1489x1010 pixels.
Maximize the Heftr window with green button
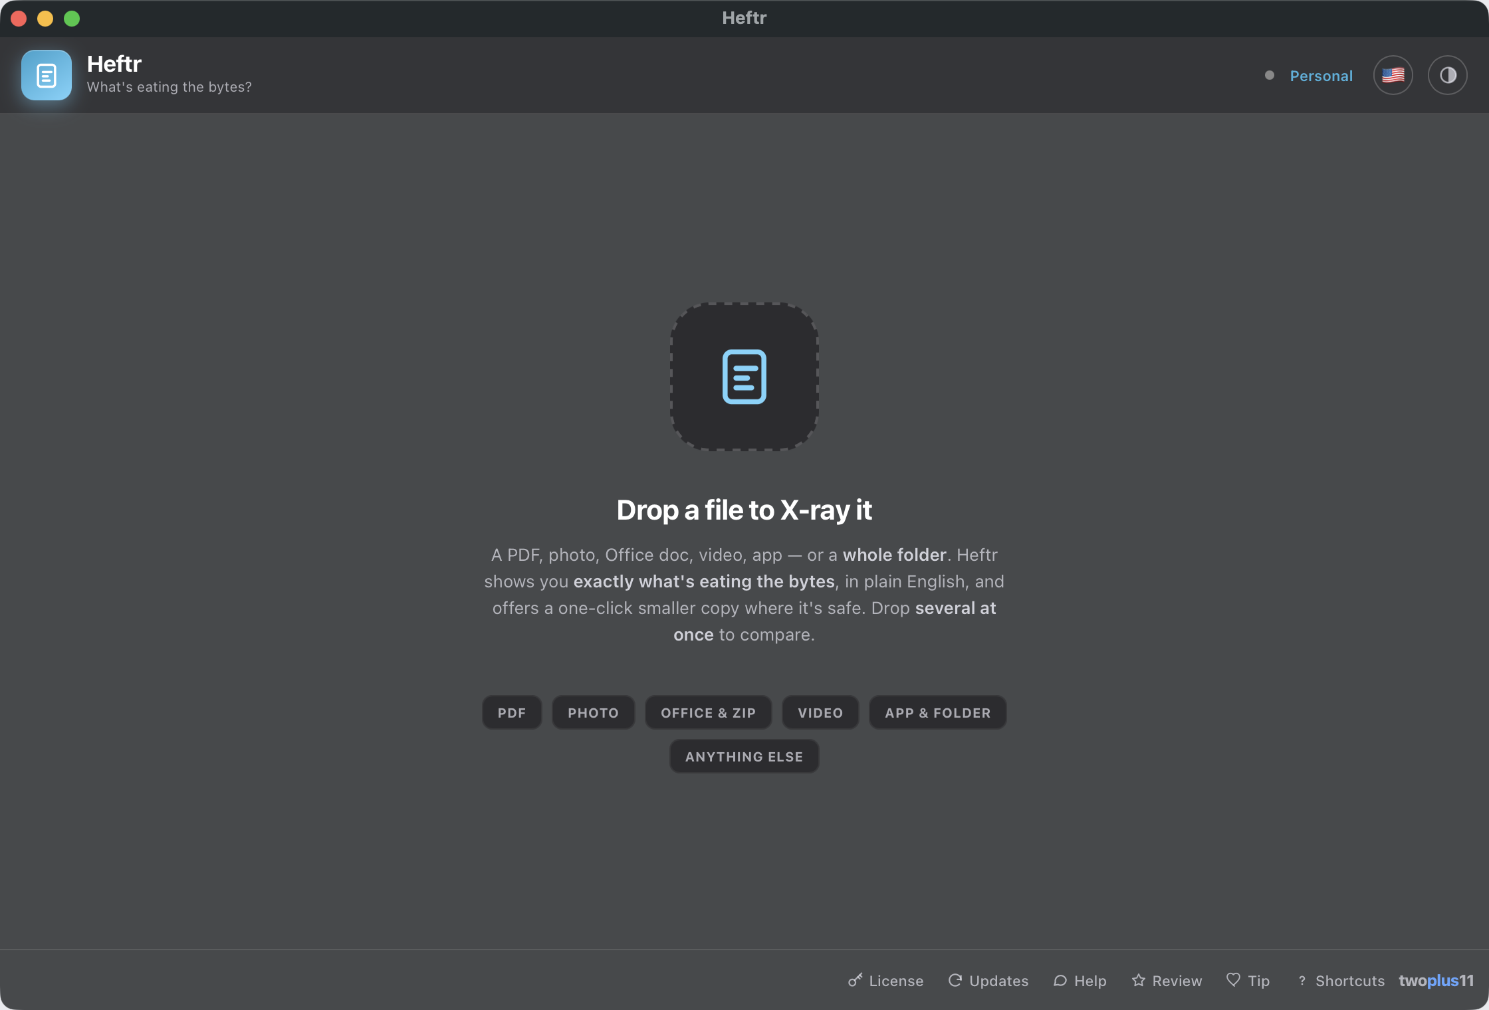72,19
